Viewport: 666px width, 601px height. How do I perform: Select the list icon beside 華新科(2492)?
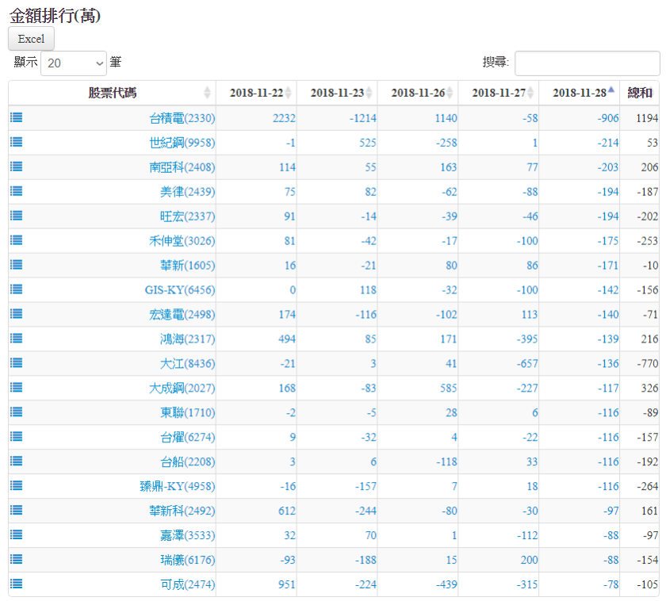pos(16,510)
